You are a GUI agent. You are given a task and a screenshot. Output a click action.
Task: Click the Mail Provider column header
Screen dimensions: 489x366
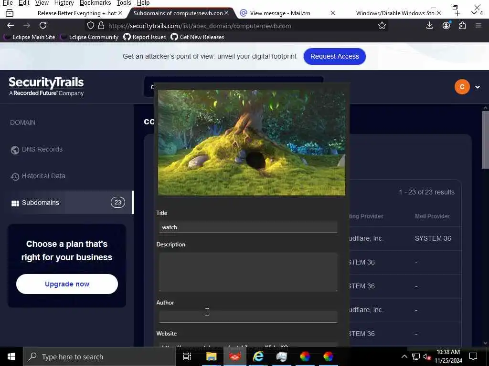432,216
